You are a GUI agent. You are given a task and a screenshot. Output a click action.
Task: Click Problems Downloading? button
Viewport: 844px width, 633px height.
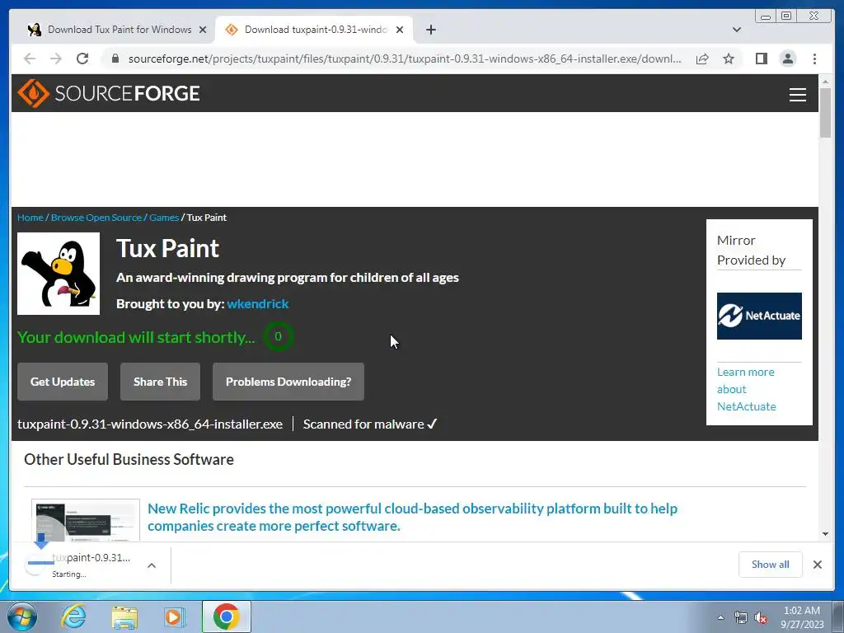(x=288, y=382)
